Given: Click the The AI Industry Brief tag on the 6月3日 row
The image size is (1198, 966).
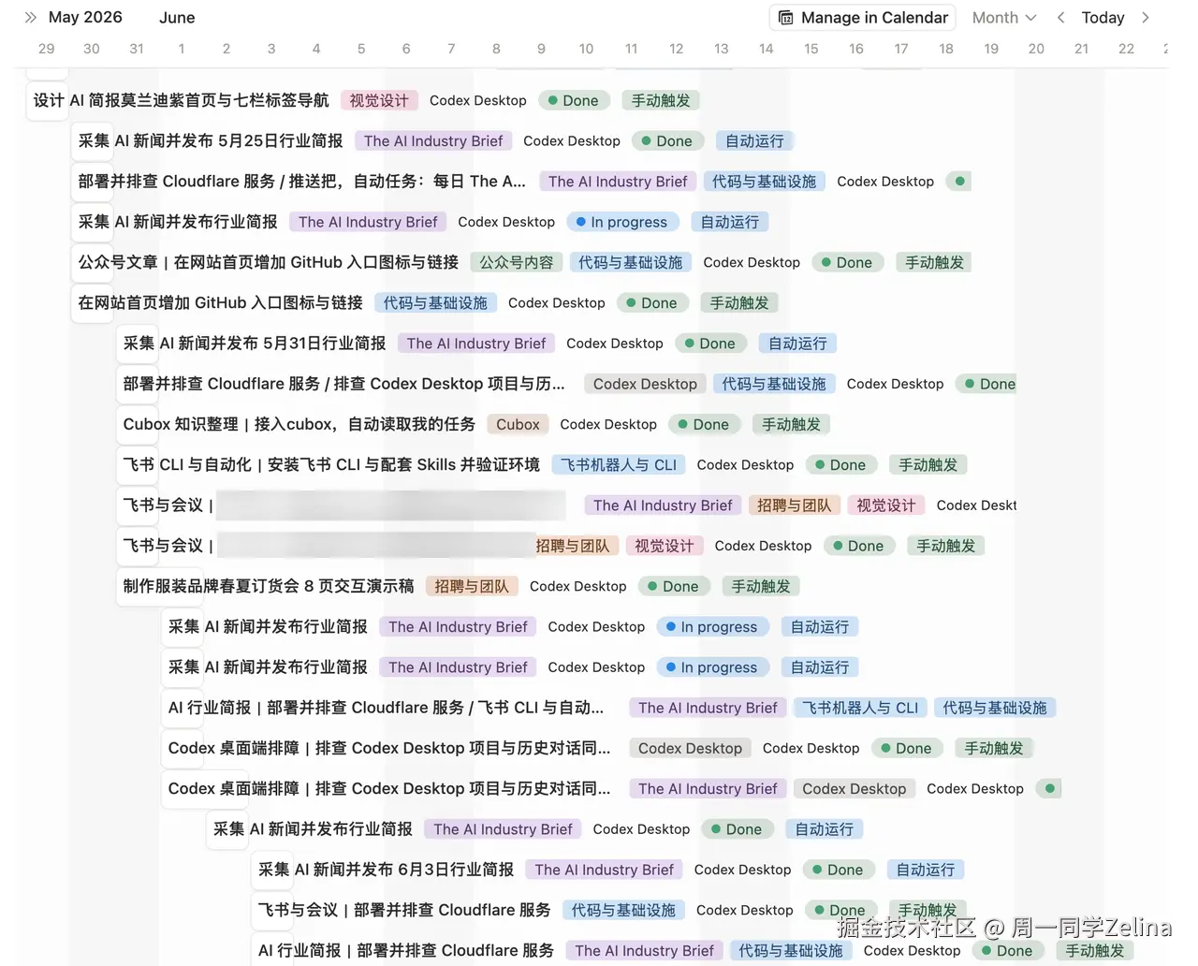Looking at the screenshot, I should [x=604, y=870].
